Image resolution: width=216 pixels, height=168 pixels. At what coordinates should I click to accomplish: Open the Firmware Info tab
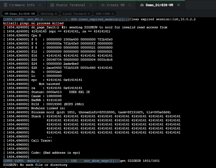(23, 5)
